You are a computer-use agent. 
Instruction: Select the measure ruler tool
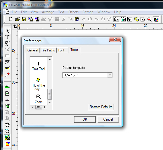[7, 68]
